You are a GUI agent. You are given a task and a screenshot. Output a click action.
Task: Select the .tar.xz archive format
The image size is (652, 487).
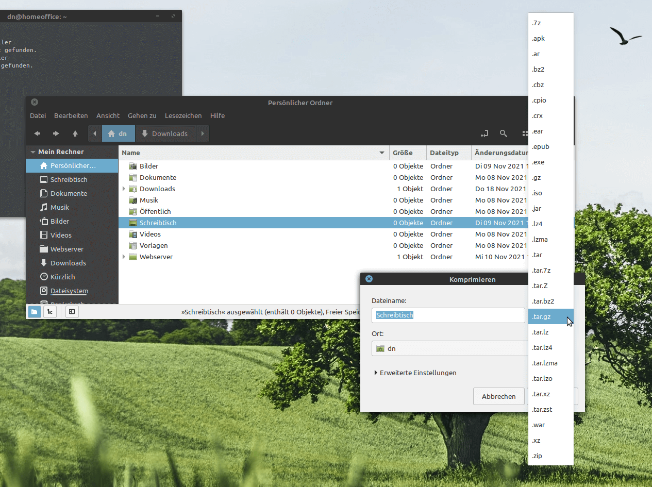coord(541,394)
